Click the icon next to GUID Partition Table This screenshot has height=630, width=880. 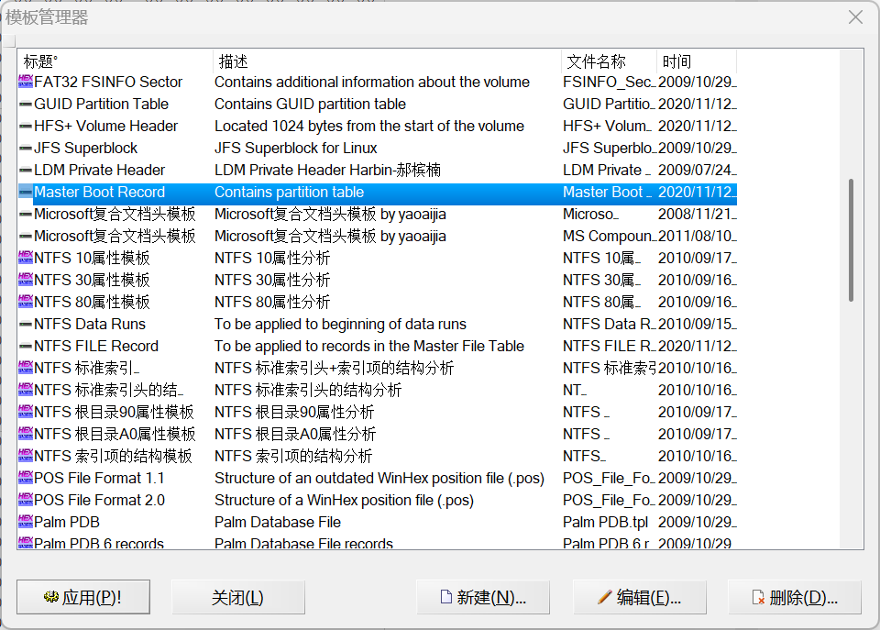(x=26, y=104)
